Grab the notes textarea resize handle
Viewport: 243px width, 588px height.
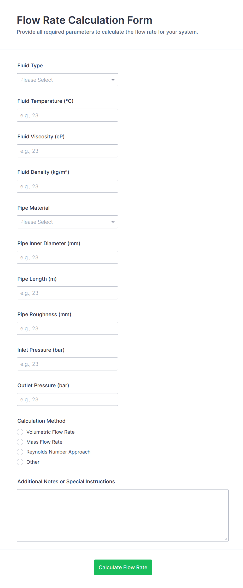[x=226, y=539]
